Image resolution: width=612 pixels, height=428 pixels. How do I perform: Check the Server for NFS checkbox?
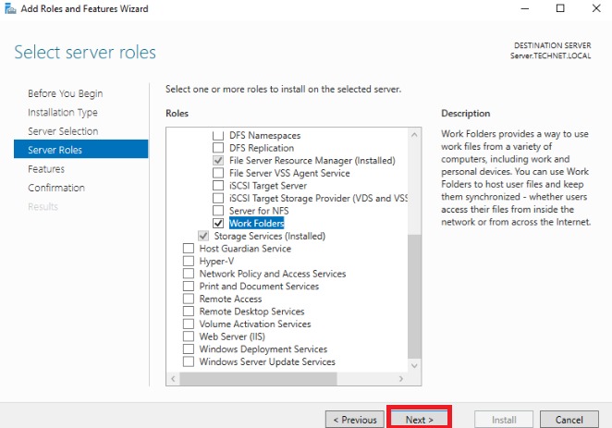coord(218,211)
